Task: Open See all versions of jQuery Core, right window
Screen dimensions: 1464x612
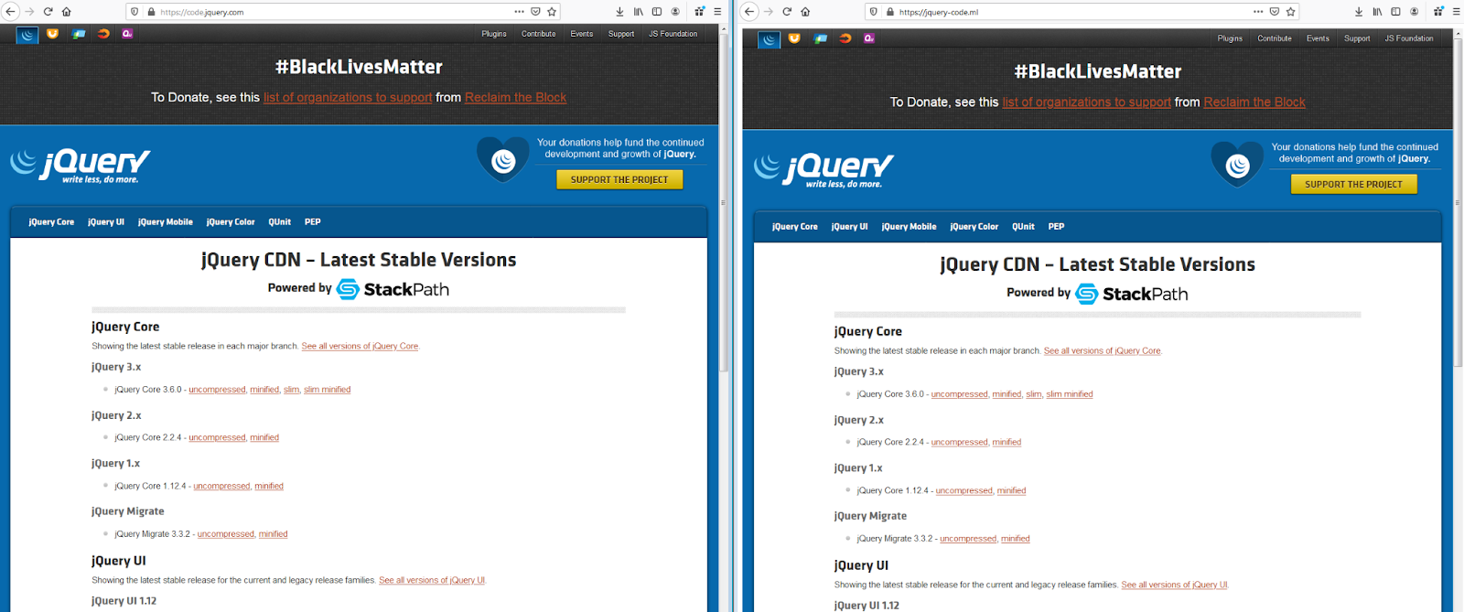Action: [1102, 351]
